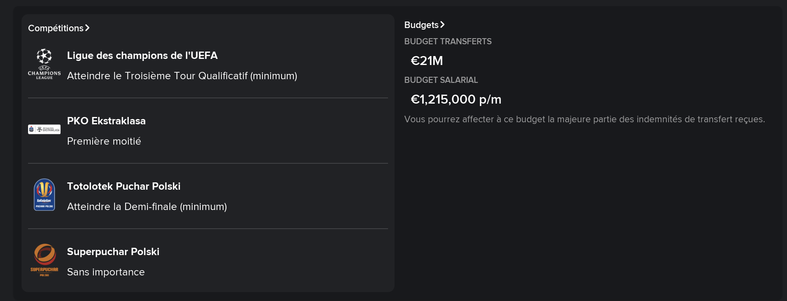Click the Totolotek Puchar Polski badge
Screen dimensions: 787x301
pos(44,195)
